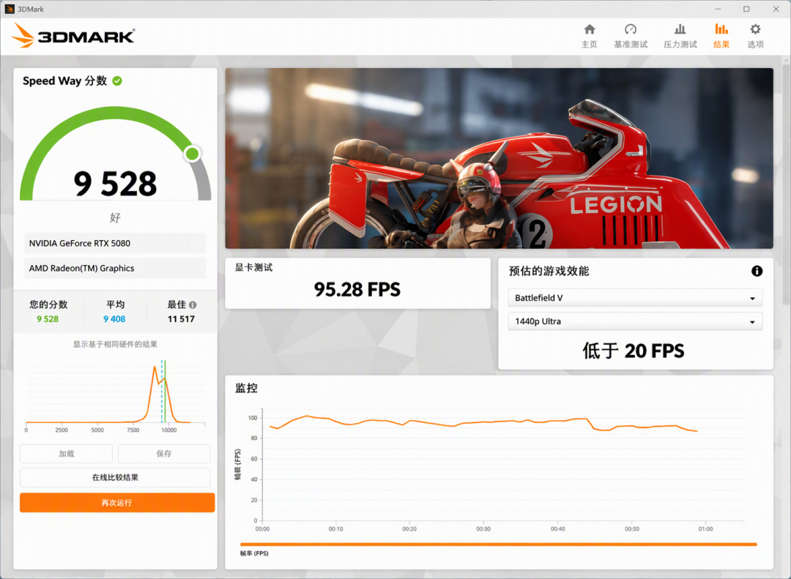
Task: Click 显卡测试 heading
Action: (x=253, y=267)
